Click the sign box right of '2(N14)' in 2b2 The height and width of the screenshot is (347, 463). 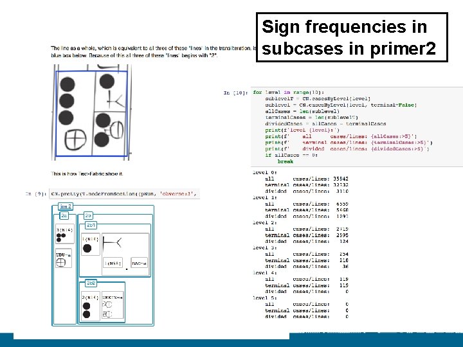pos(113,306)
